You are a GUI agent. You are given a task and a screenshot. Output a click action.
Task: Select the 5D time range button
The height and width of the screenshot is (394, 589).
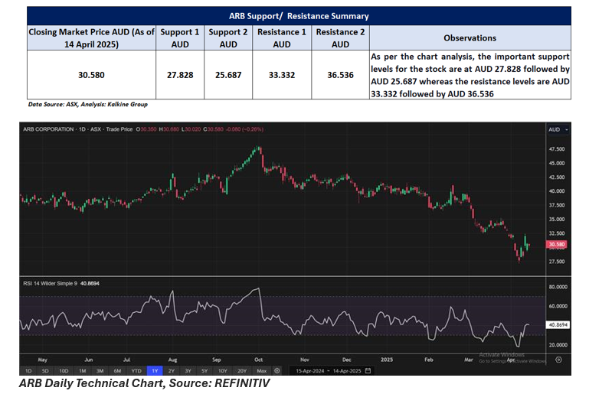pyautogui.click(x=45, y=371)
